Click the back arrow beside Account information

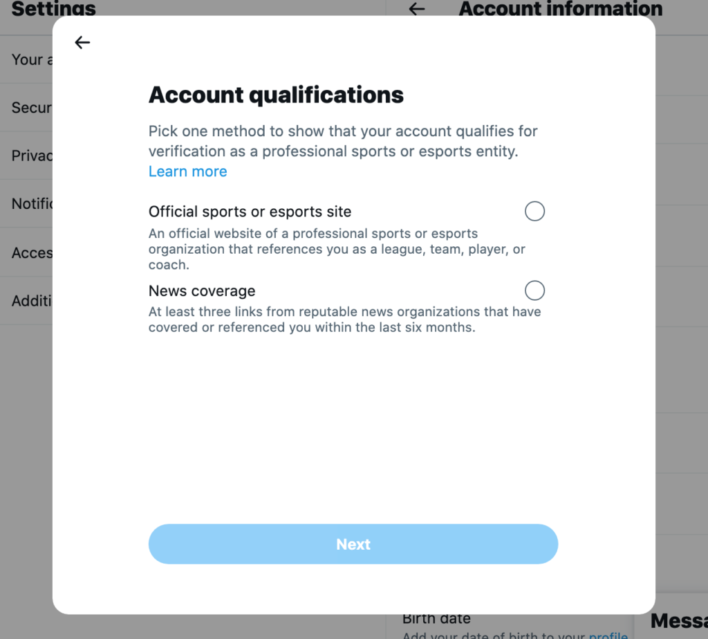coord(416,9)
